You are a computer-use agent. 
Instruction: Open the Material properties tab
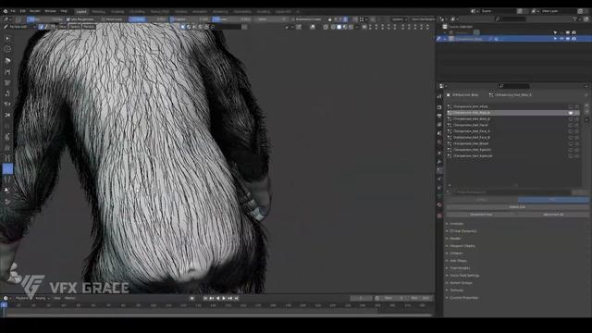(439, 205)
